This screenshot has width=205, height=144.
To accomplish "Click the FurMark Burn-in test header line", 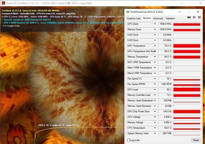I will coord(31,11).
